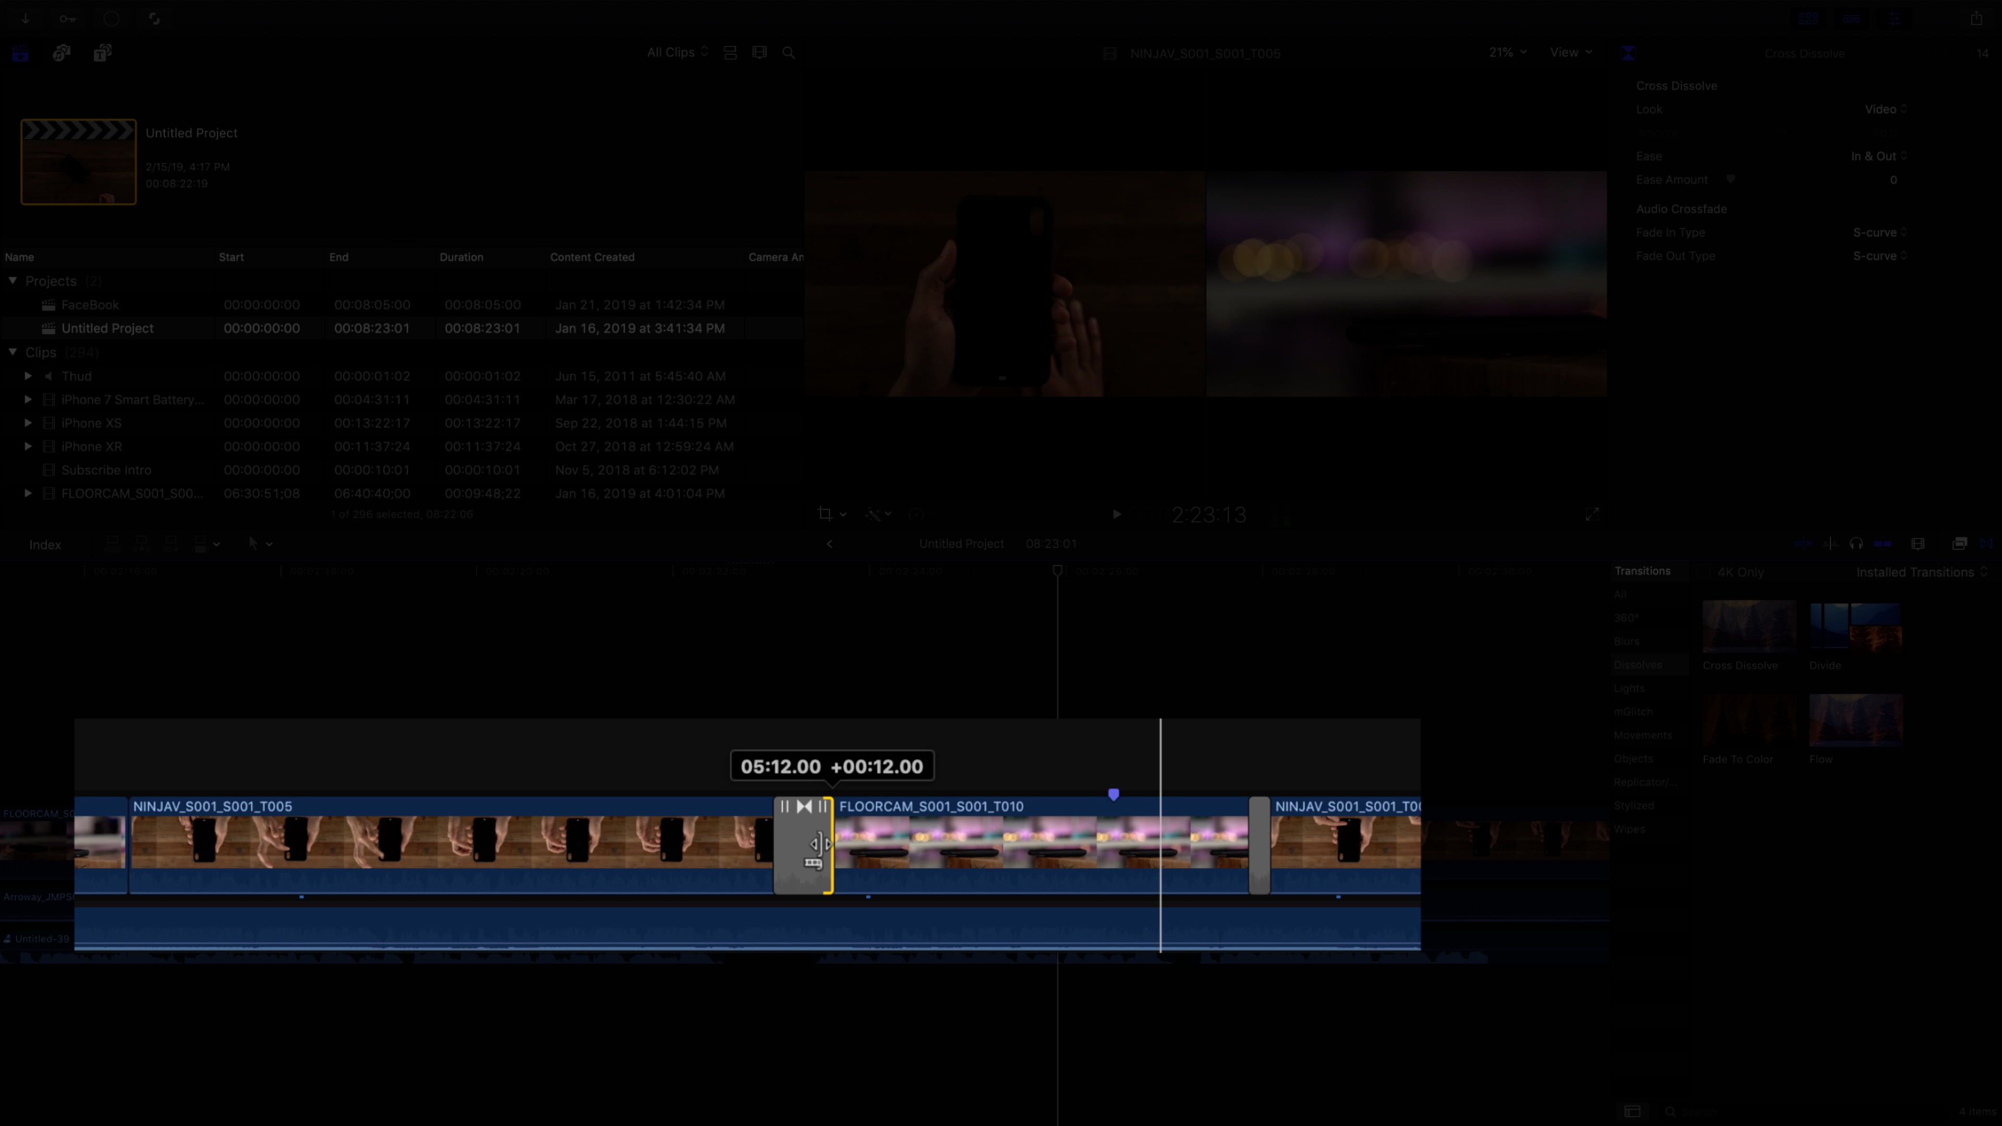Click the browser search magnifier icon
The image size is (2002, 1126).
[789, 53]
